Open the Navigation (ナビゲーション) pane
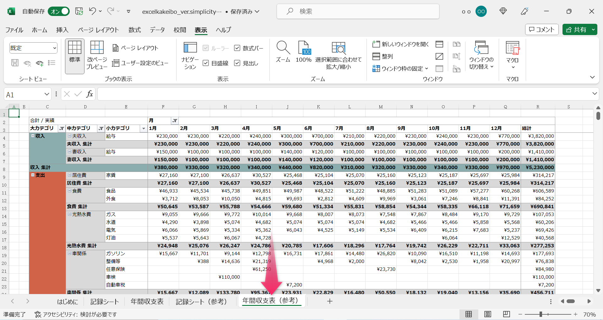This screenshot has width=603, height=320. click(190, 56)
